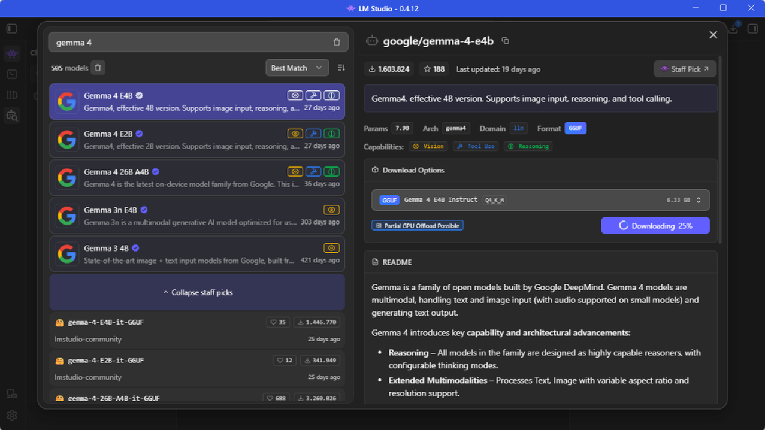
Task: Click the GGUF format badge next to Format
Action: pyautogui.click(x=575, y=128)
